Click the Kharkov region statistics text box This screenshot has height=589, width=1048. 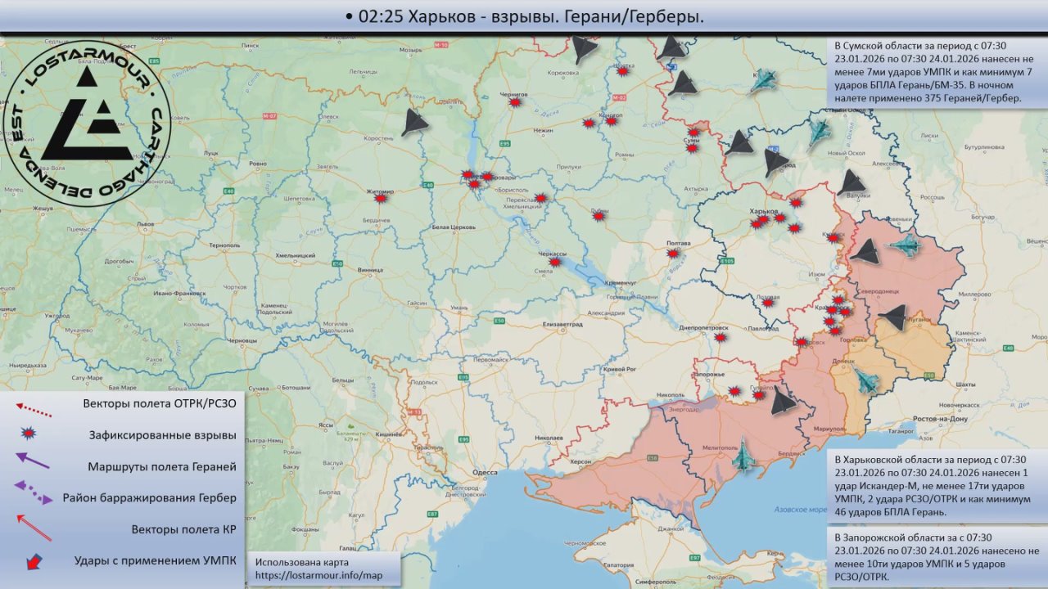point(933,486)
